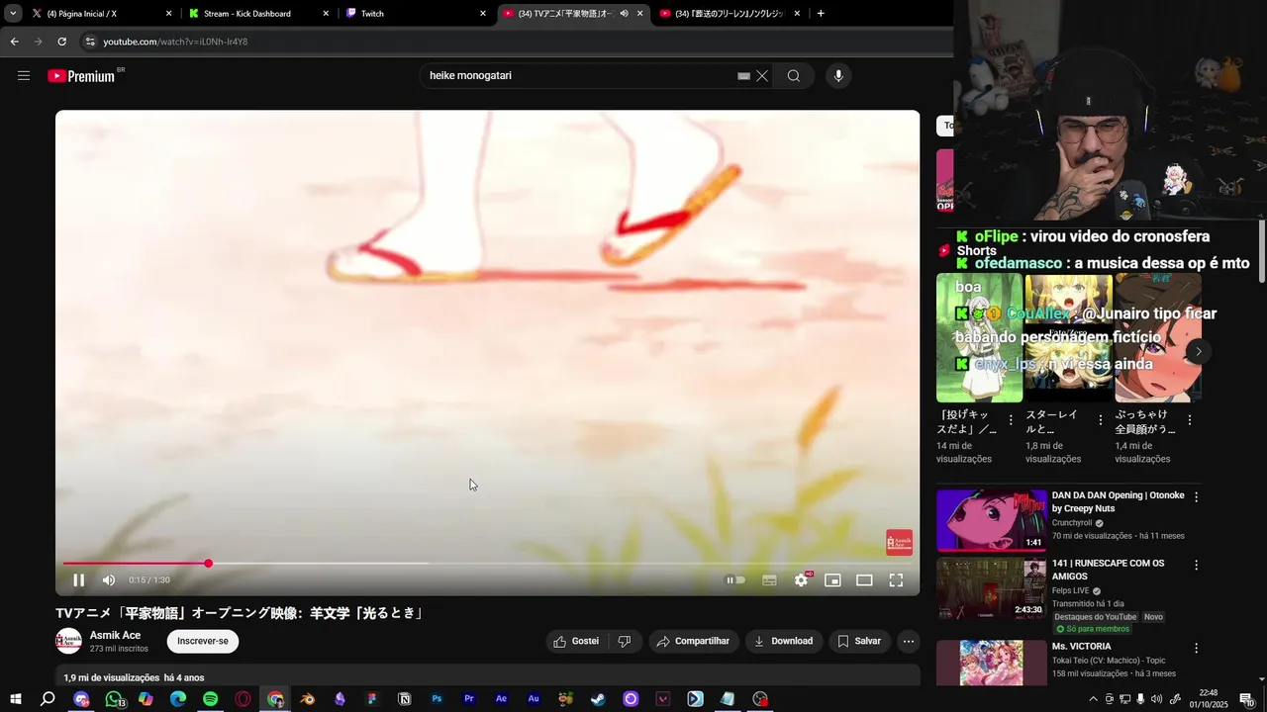Start voice search with microphone
The width and height of the screenshot is (1267, 712).
(x=838, y=76)
